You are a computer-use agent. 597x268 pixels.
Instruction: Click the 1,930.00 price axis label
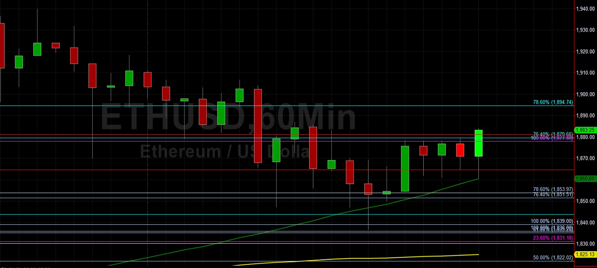pos(586,30)
